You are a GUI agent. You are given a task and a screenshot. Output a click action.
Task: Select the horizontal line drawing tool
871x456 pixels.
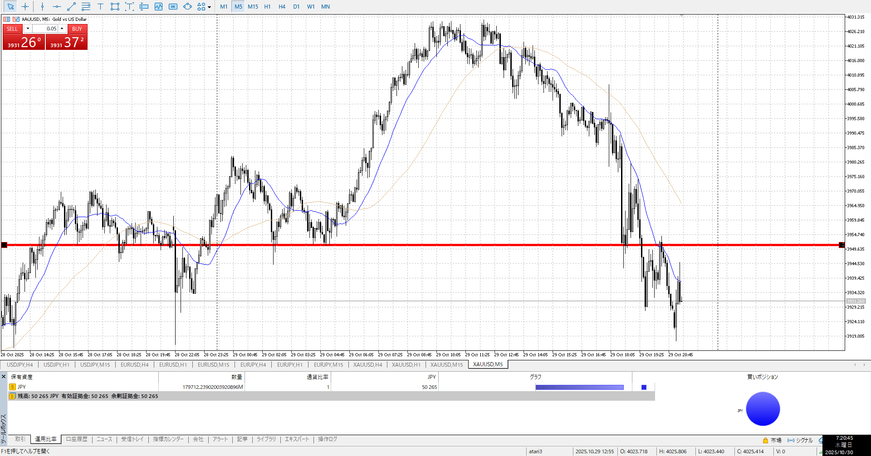coord(57,7)
